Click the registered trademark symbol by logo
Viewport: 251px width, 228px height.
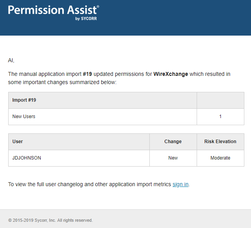click(98, 6)
